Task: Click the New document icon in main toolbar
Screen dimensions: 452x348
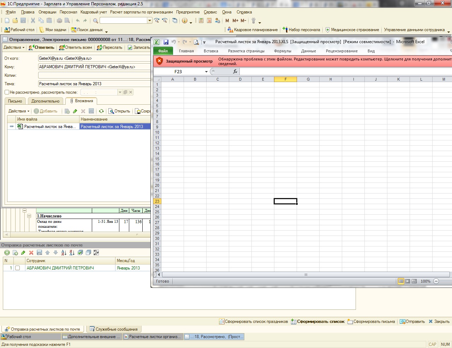Action: pyautogui.click(x=7, y=21)
